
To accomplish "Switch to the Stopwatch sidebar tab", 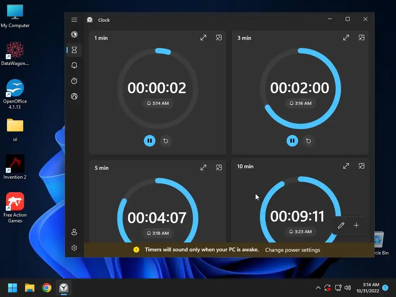I will [x=74, y=81].
